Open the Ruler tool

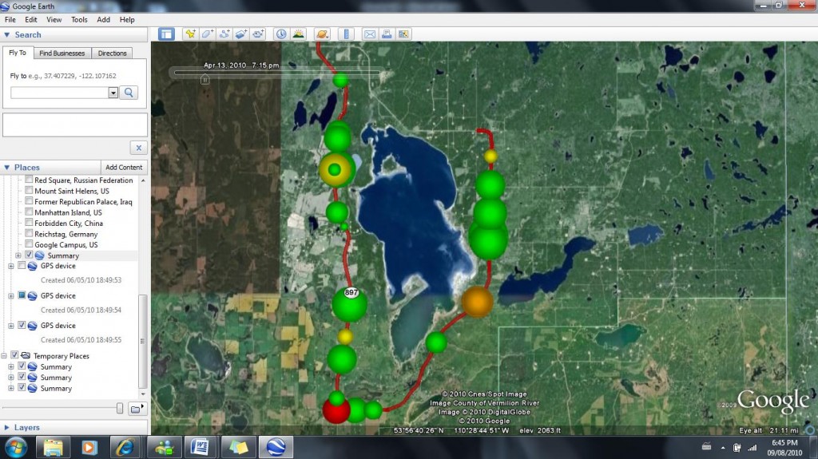(x=347, y=34)
